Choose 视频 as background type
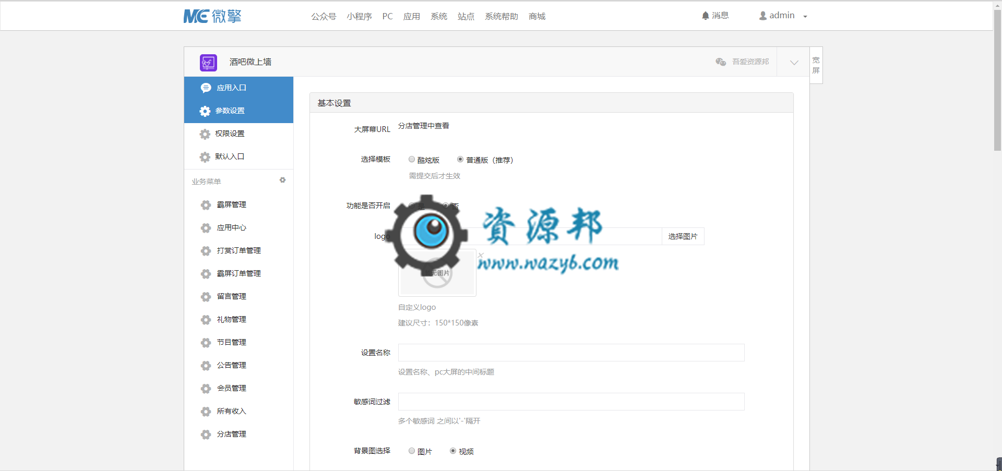Viewport: 1002px width, 471px height. pos(453,451)
